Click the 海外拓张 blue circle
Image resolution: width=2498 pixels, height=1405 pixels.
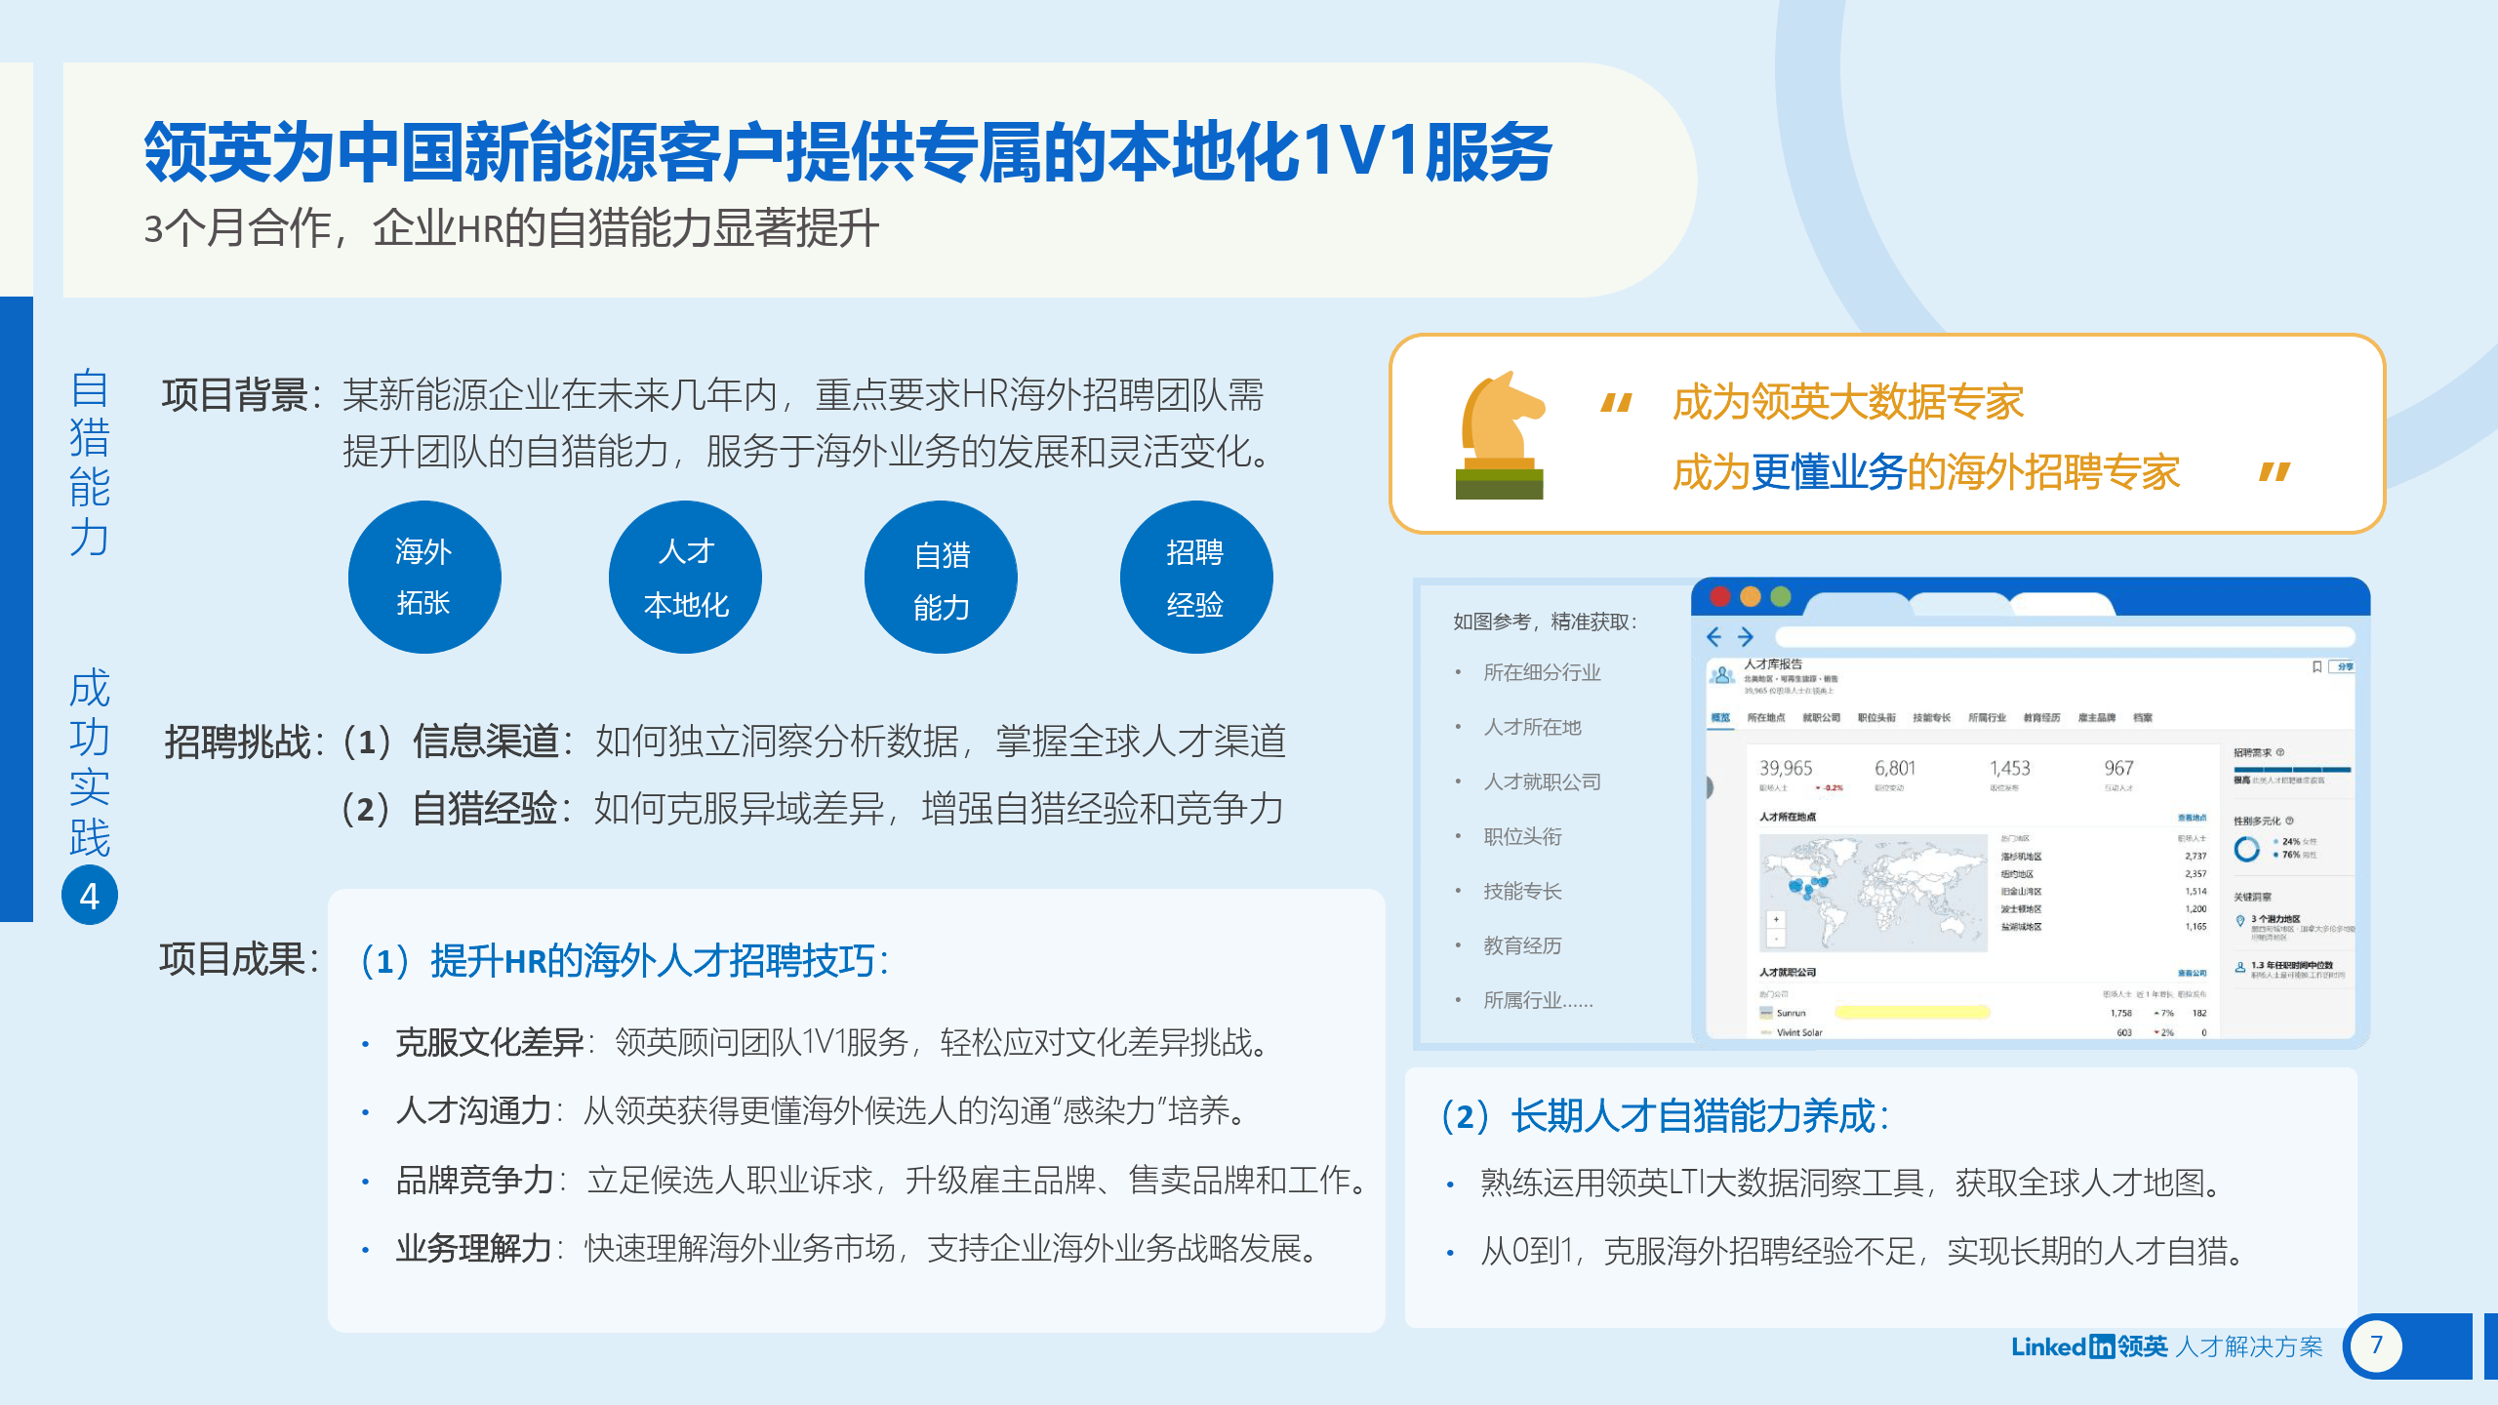point(424,577)
